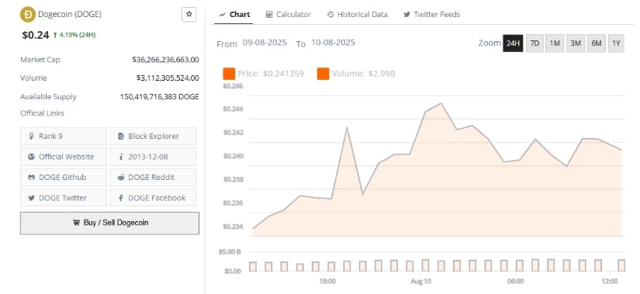This screenshot has height=294, width=640.
Task: Click the Volume value $3,112,305,524.00
Action: click(168, 78)
